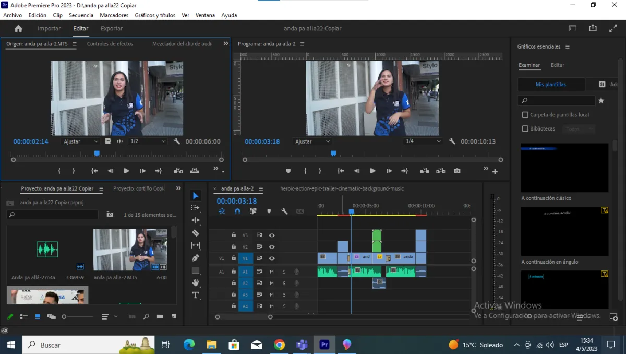Check the Bibliotecas checkbox
Viewport: 626px width, 354px height.
[525, 128]
